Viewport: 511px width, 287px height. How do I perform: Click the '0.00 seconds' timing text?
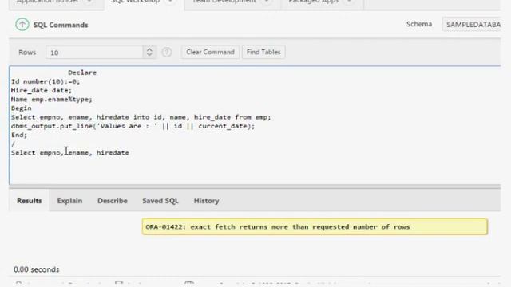[37, 269]
